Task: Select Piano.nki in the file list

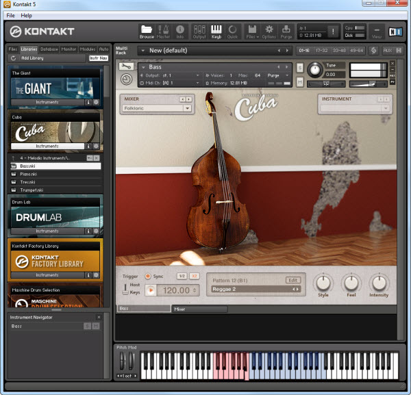Action: [x=55, y=174]
